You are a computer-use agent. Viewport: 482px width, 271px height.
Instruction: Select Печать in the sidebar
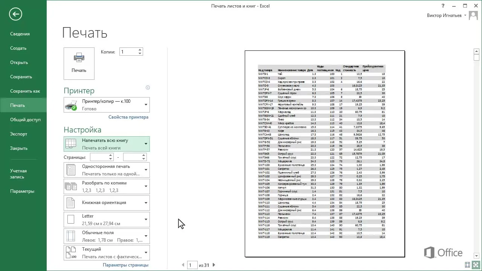point(23,105)
